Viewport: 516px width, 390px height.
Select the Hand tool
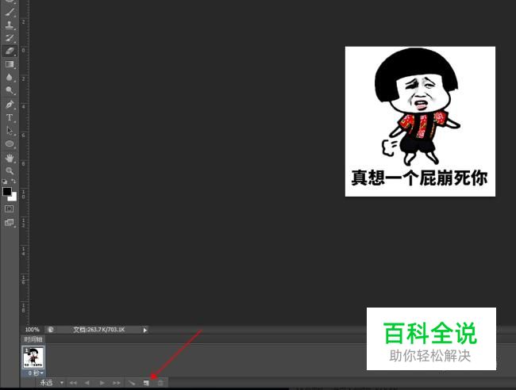pos(10,158)
